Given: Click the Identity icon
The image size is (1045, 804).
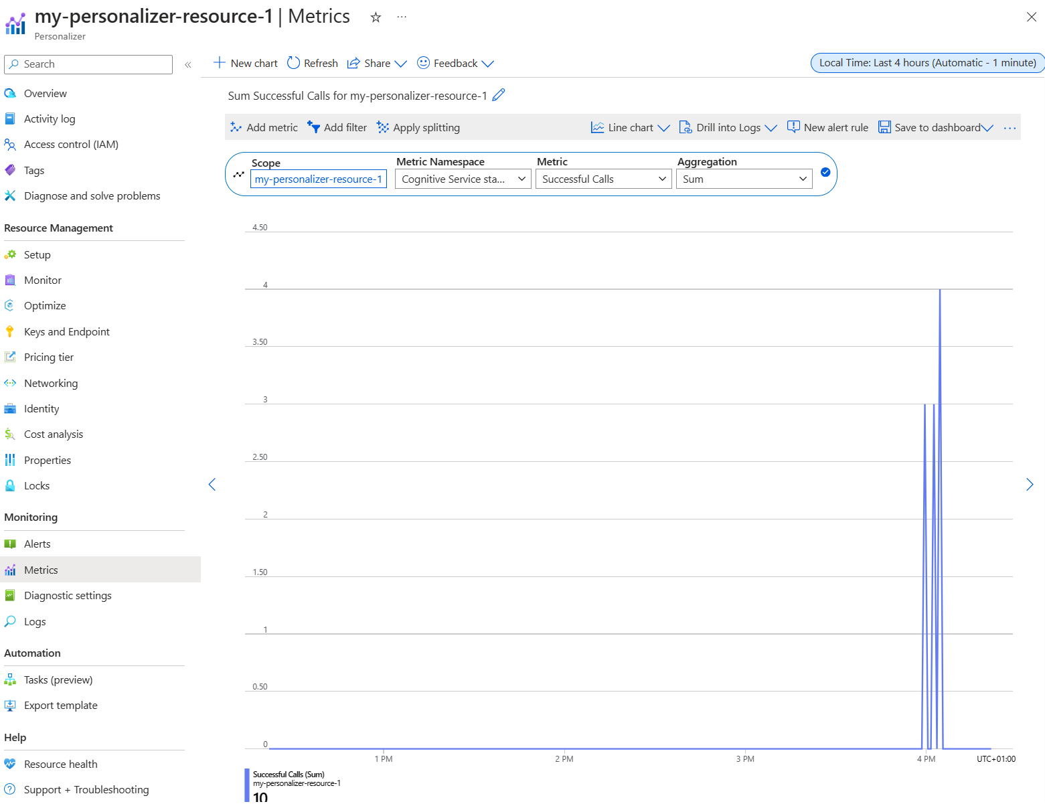Looking at the screenshot, I should click(x=10, y=408).
